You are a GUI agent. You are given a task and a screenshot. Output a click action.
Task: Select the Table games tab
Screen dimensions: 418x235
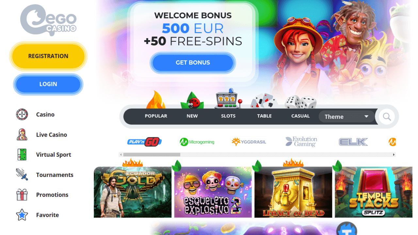265,116
